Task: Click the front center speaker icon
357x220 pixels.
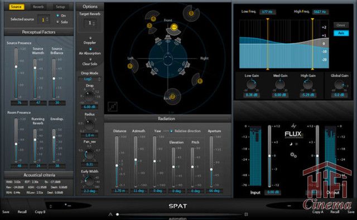Action: (x=168, y=37)
